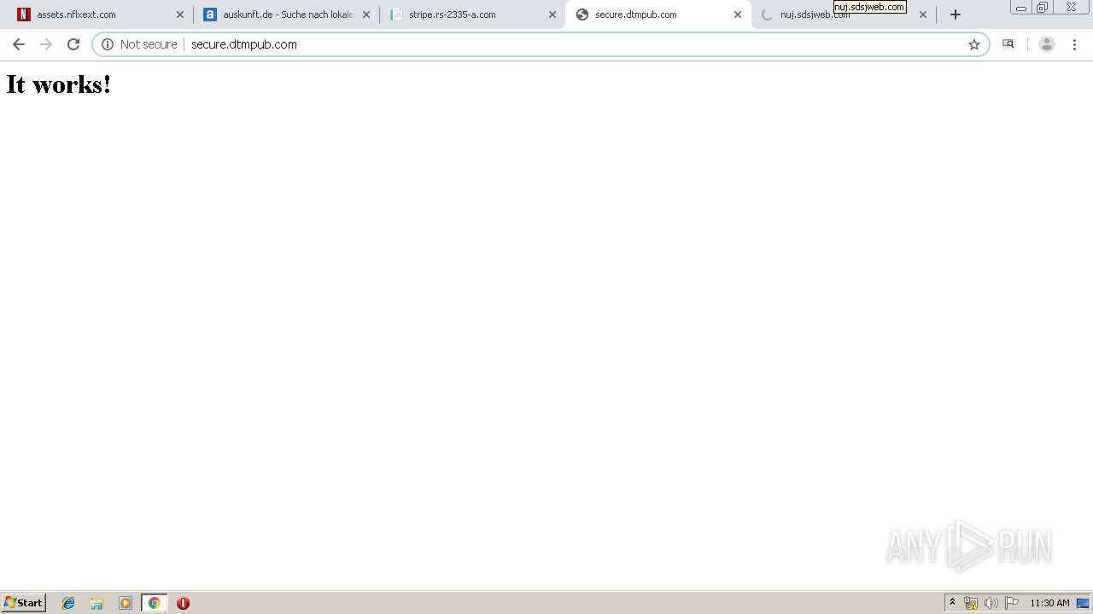This screenshot has width=1093, height=614.
Task: Click the forward navigation arrow
Action: (x=46, y=44)
